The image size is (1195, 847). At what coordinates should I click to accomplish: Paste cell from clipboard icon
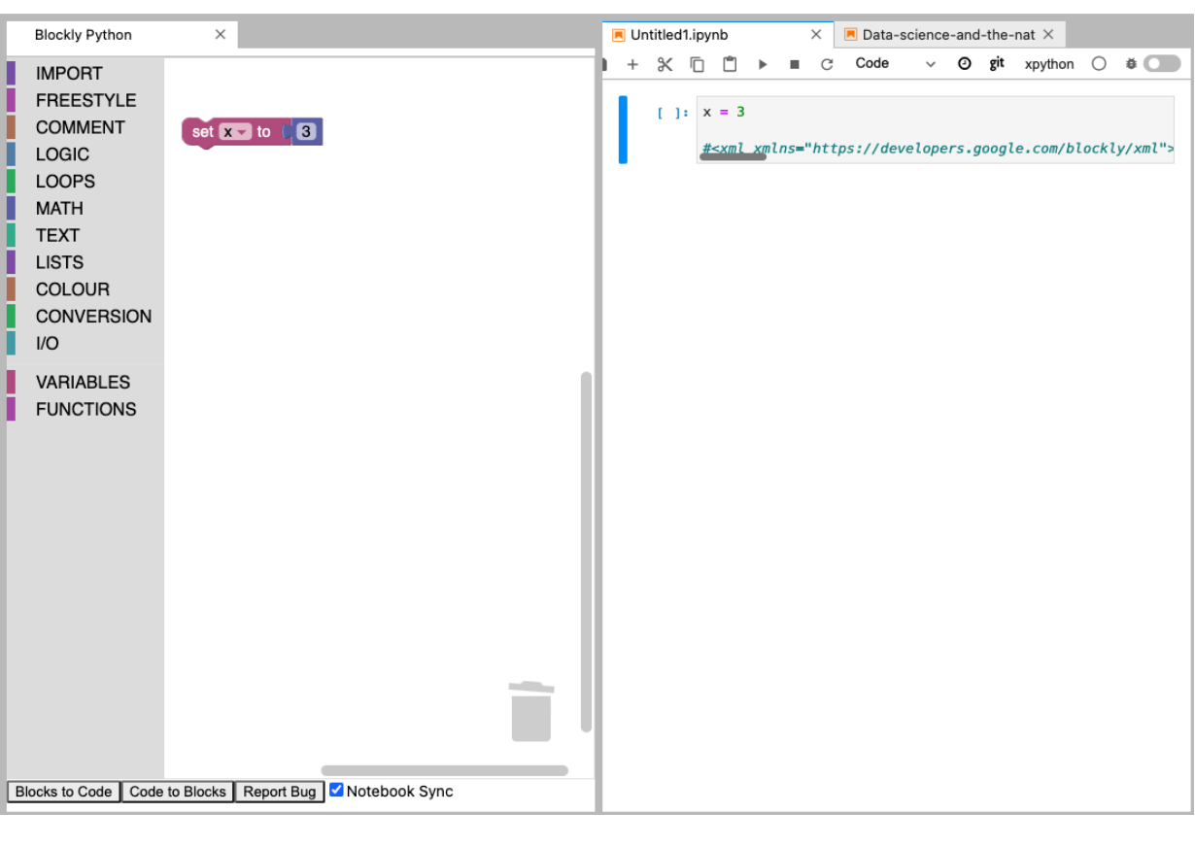click(x=730, y=64)
